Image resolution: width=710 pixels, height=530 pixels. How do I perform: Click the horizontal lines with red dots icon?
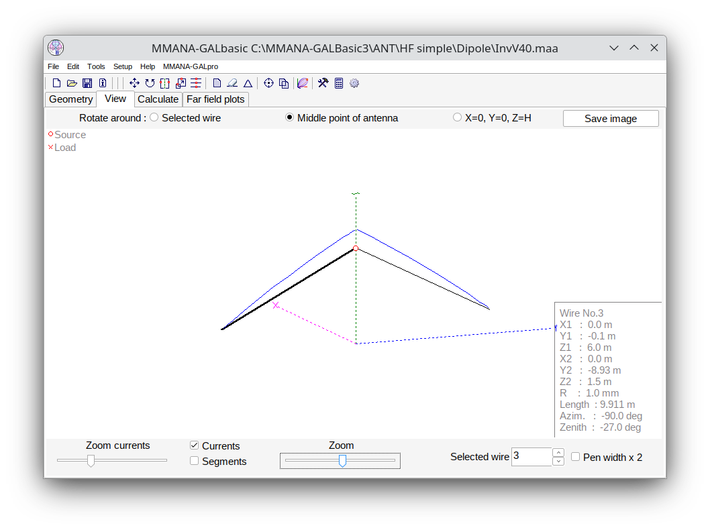point(196,83)
